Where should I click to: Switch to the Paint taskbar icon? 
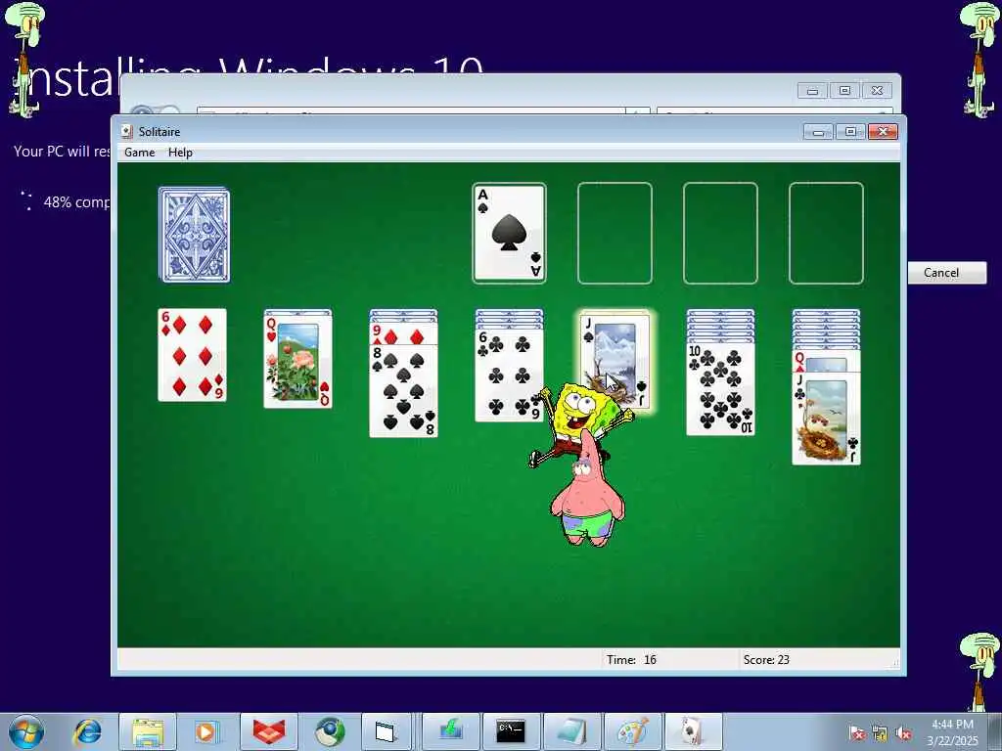click(633, 731)
